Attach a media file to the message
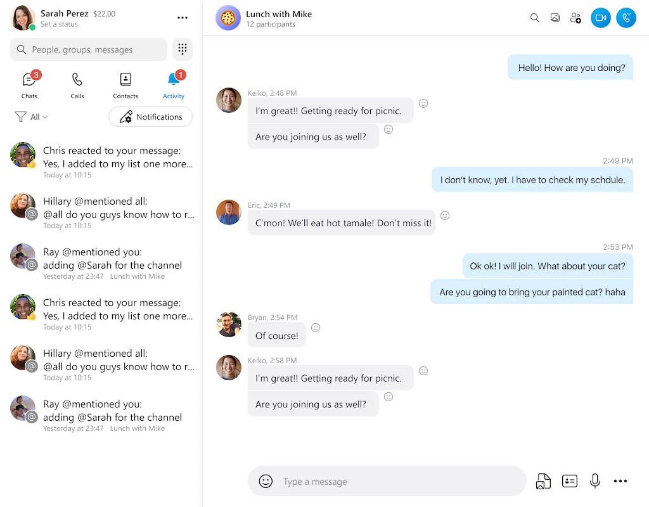 point(543,481)
